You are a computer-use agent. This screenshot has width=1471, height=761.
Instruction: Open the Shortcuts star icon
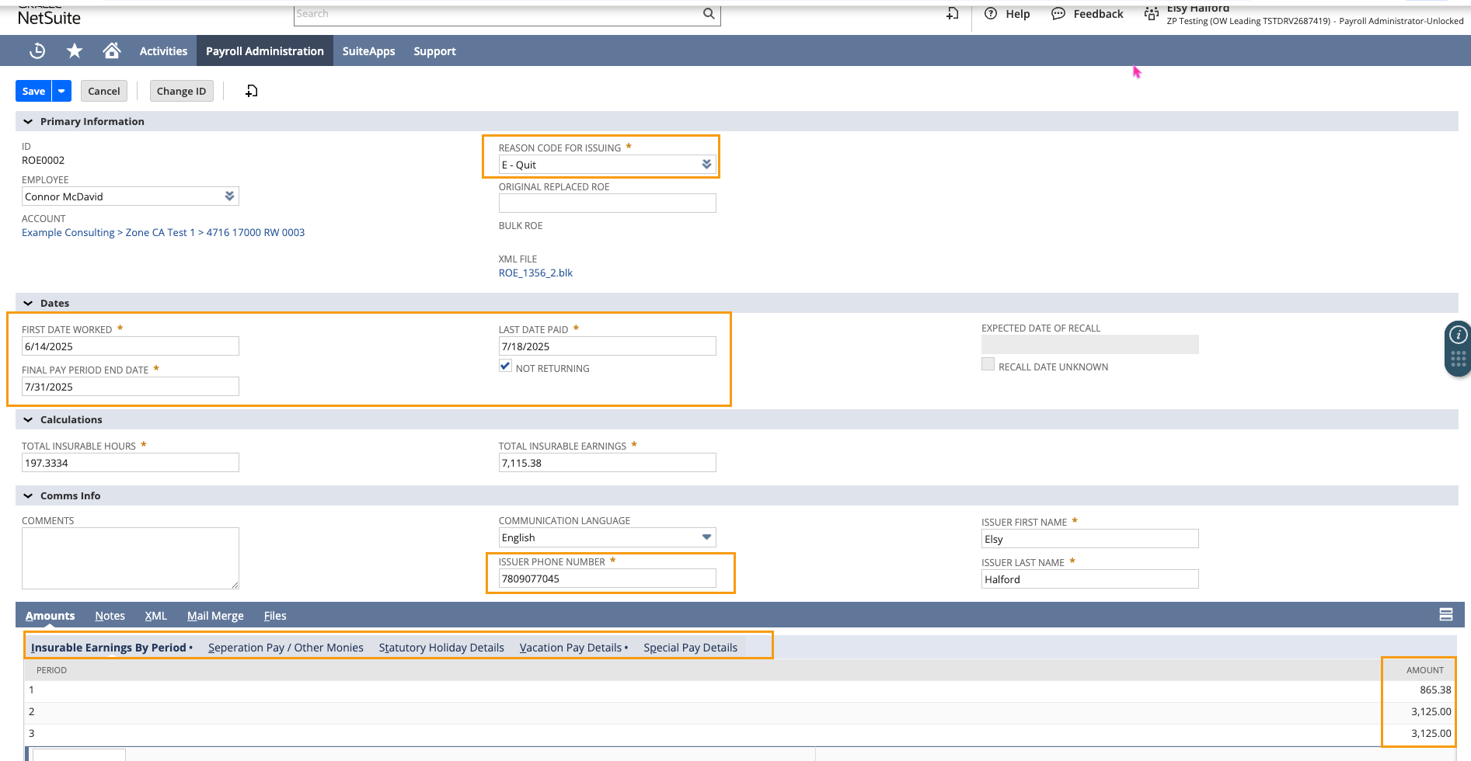(x=75, y=51)
